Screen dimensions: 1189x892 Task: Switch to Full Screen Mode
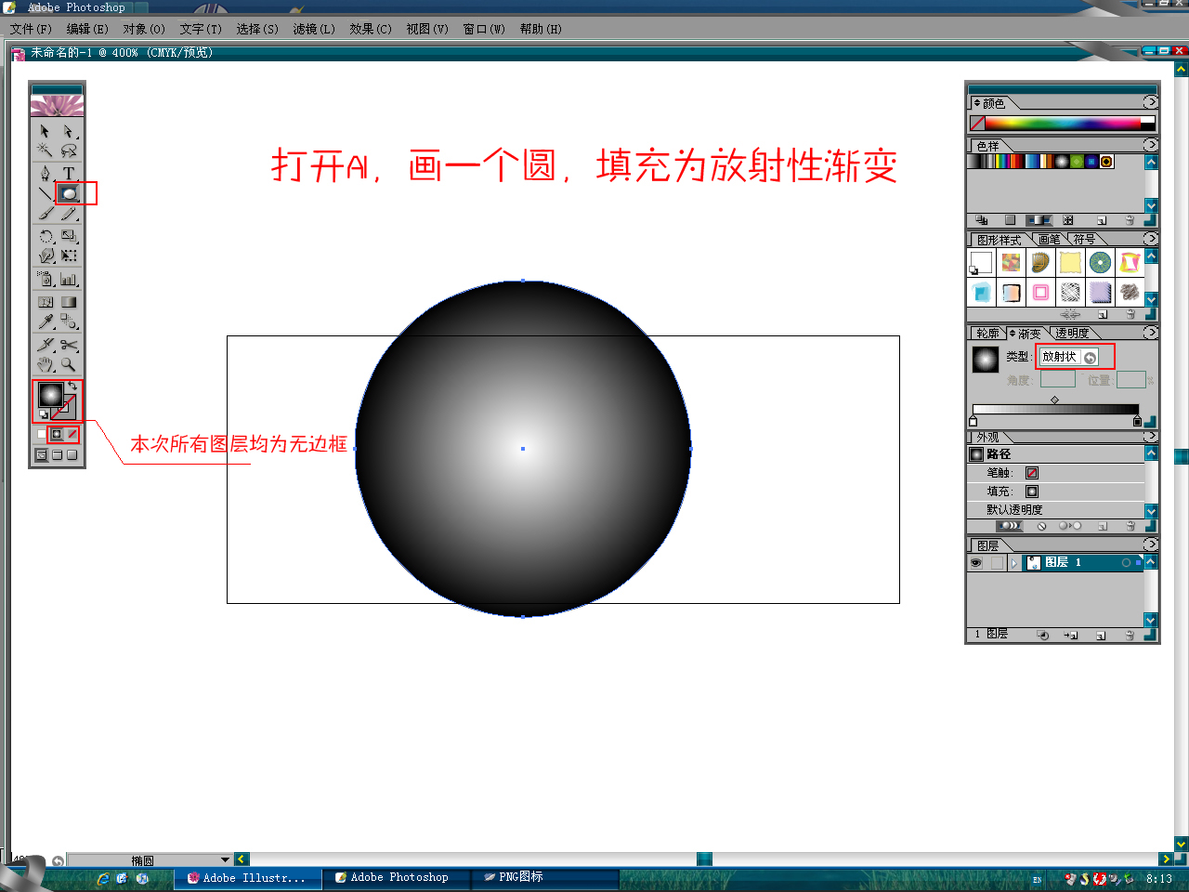[x=72, y=455]
